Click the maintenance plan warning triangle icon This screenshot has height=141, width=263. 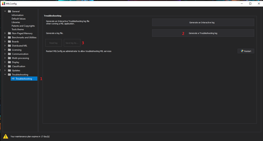(5, 136)
